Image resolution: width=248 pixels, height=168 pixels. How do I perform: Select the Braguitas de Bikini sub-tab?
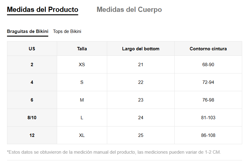27,31
